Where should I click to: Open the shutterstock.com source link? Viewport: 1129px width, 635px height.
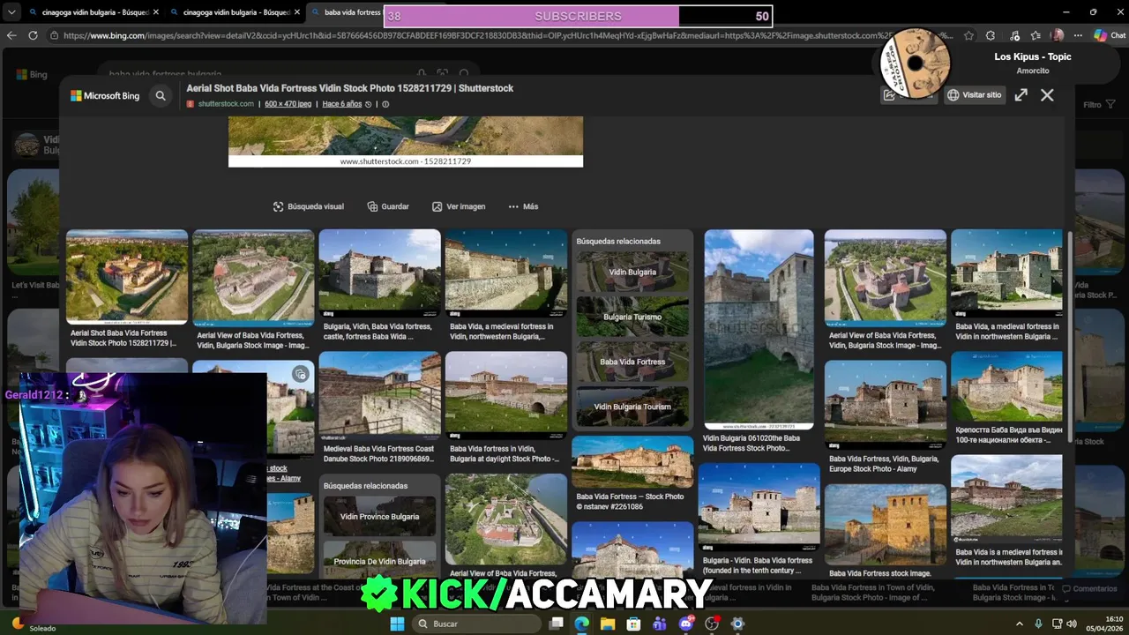(x=226, y=104)
